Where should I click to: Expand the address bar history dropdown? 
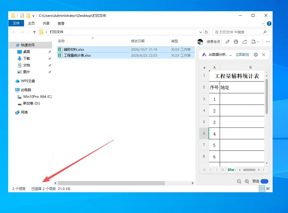coord(201,32)
